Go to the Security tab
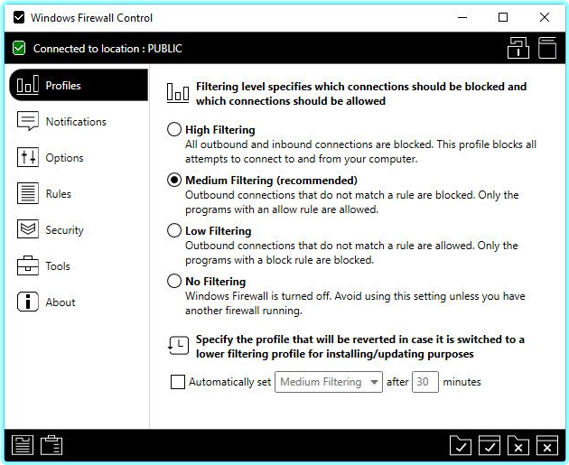Viewport: 569px width, 465px height. (64, 230)
